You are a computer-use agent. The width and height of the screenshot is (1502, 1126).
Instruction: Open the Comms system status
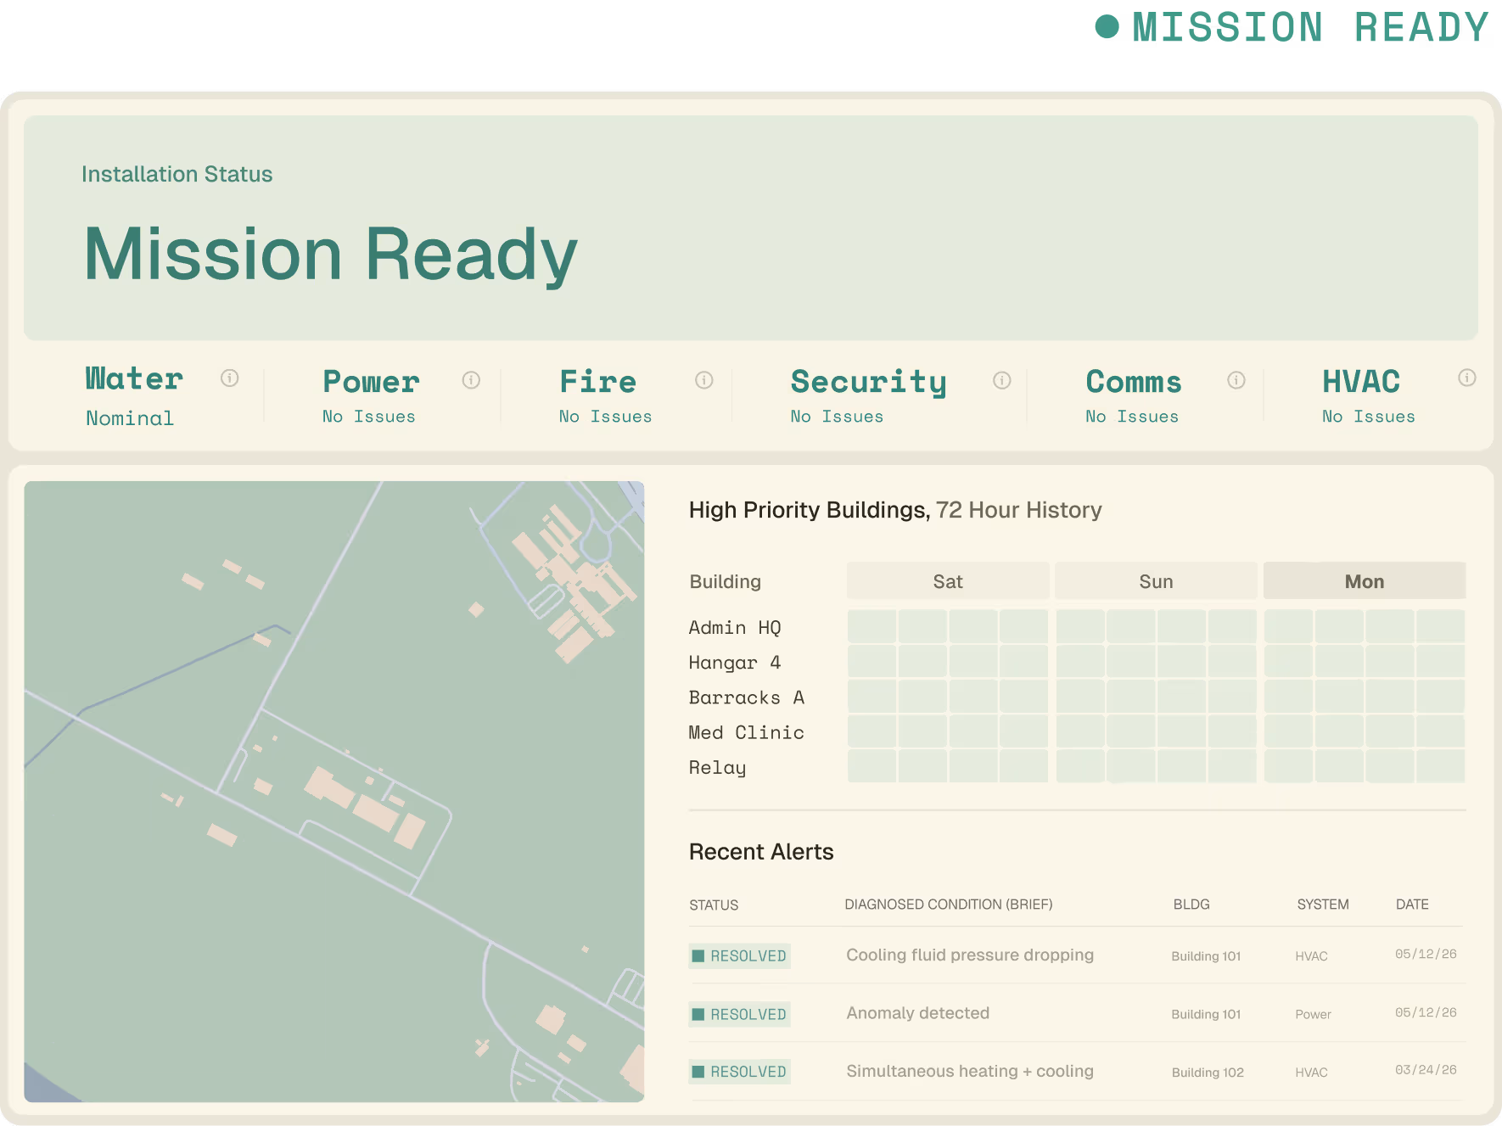tap(1133, 395)
